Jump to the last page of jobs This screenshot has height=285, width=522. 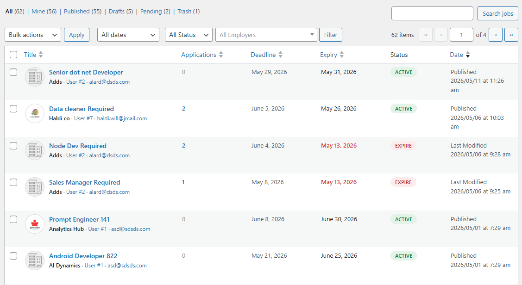511,35
